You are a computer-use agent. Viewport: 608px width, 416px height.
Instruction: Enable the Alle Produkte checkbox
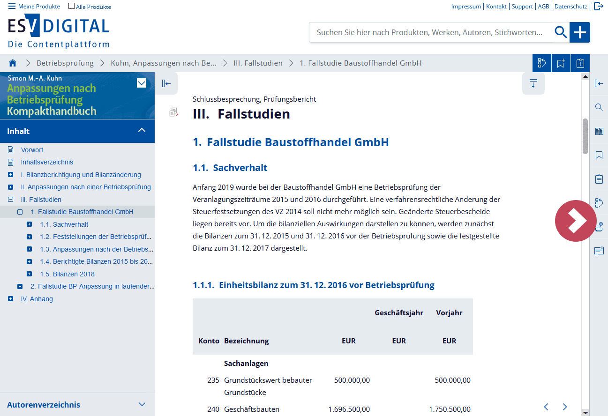[71, 6]
